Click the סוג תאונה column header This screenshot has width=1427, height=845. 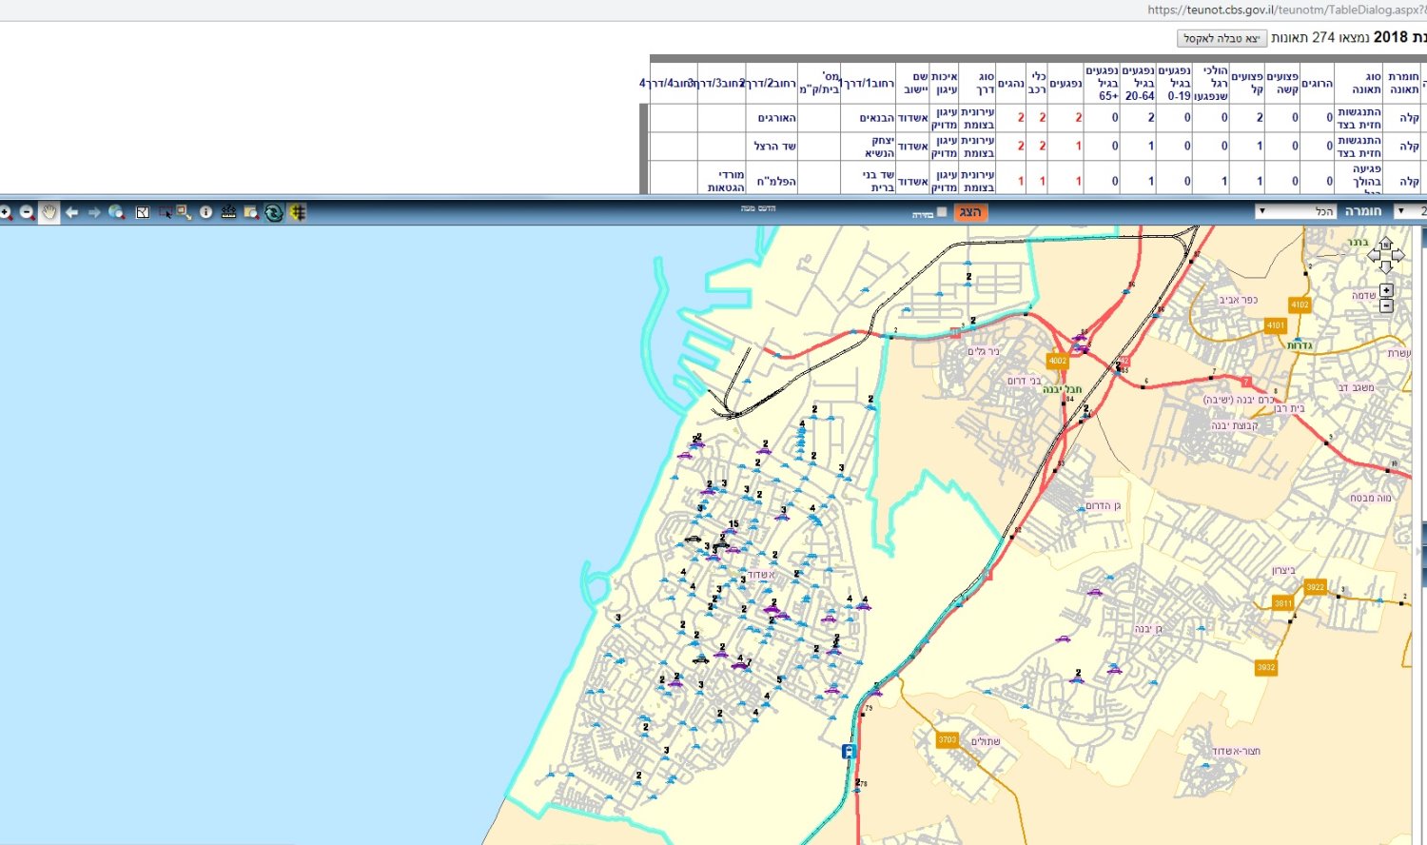1366,83
